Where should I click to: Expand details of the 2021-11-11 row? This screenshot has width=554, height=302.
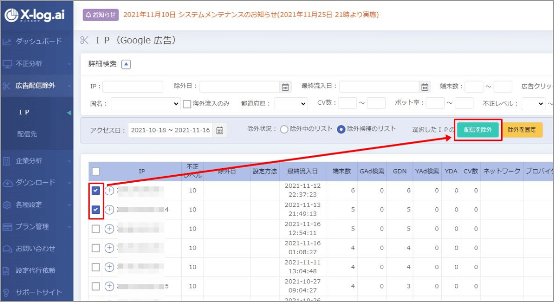(x=109, y=267)
